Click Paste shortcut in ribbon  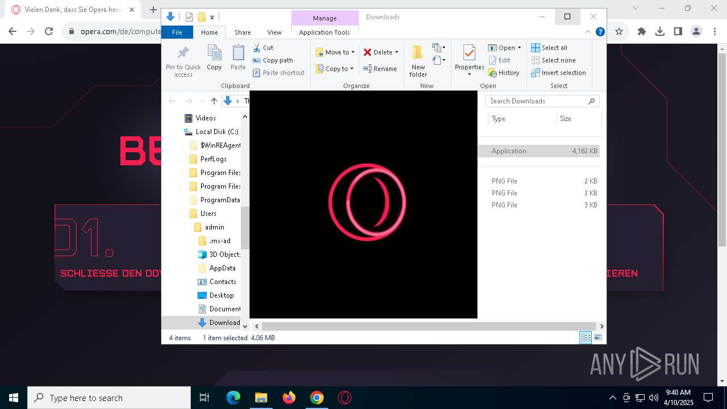[278, 73]
